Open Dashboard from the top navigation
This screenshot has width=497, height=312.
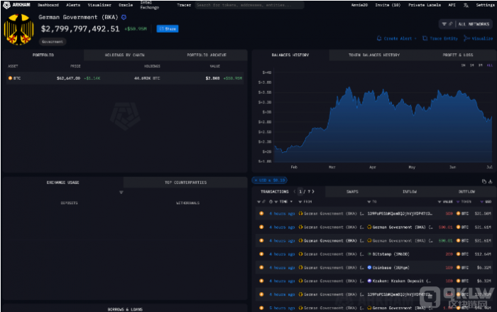click(x=48, y=5)
